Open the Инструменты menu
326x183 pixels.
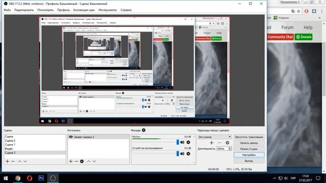point(107,10)
